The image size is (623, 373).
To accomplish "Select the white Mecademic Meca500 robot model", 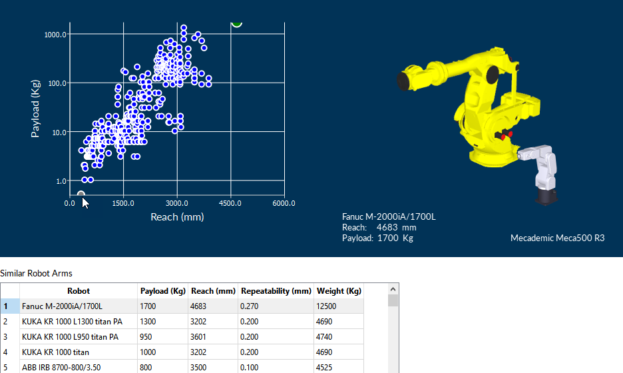I will point(545,173).
